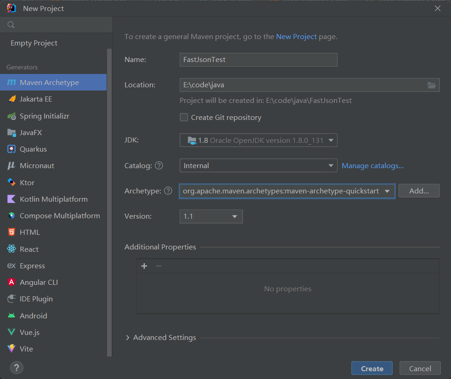Image resolution: width=451 pixels, height=379 pixels.
Task: Click the Create button
Action: pos(372,368)
